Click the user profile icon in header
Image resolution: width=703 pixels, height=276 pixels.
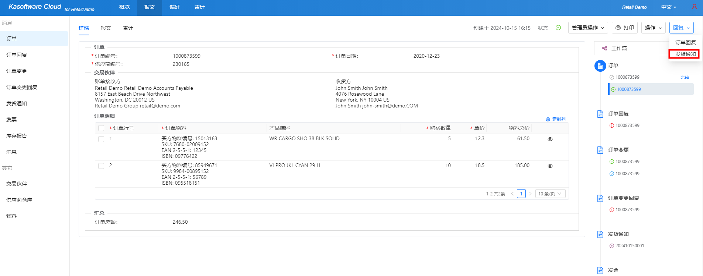pos(694,7)
